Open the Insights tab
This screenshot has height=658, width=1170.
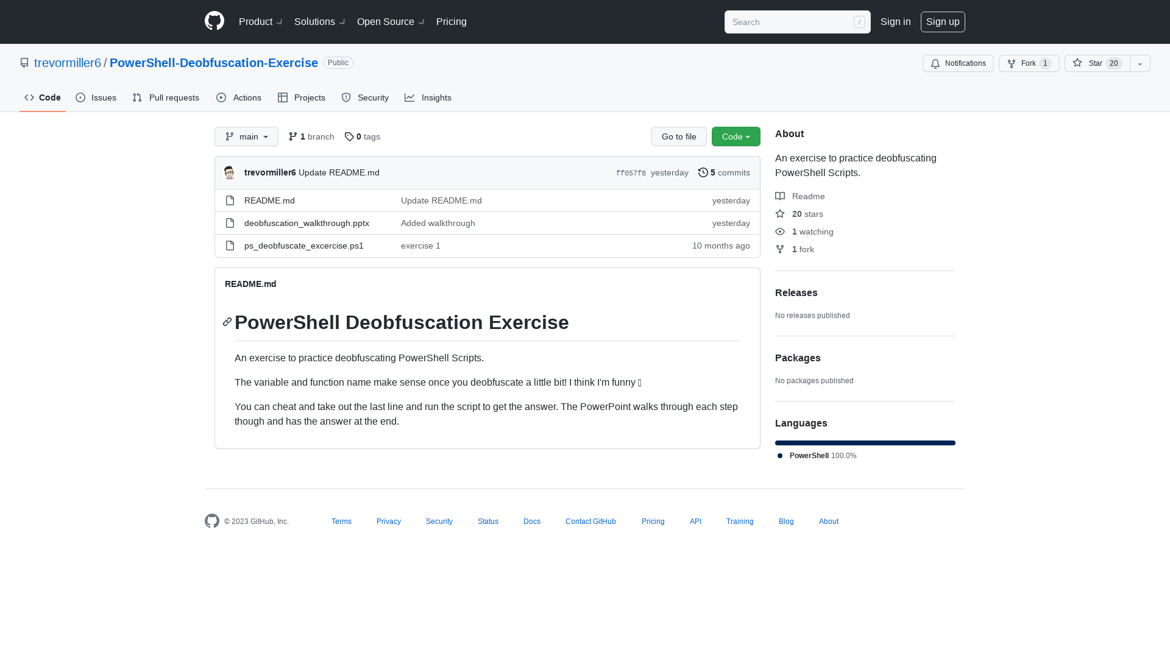click(x=428, y=97)
